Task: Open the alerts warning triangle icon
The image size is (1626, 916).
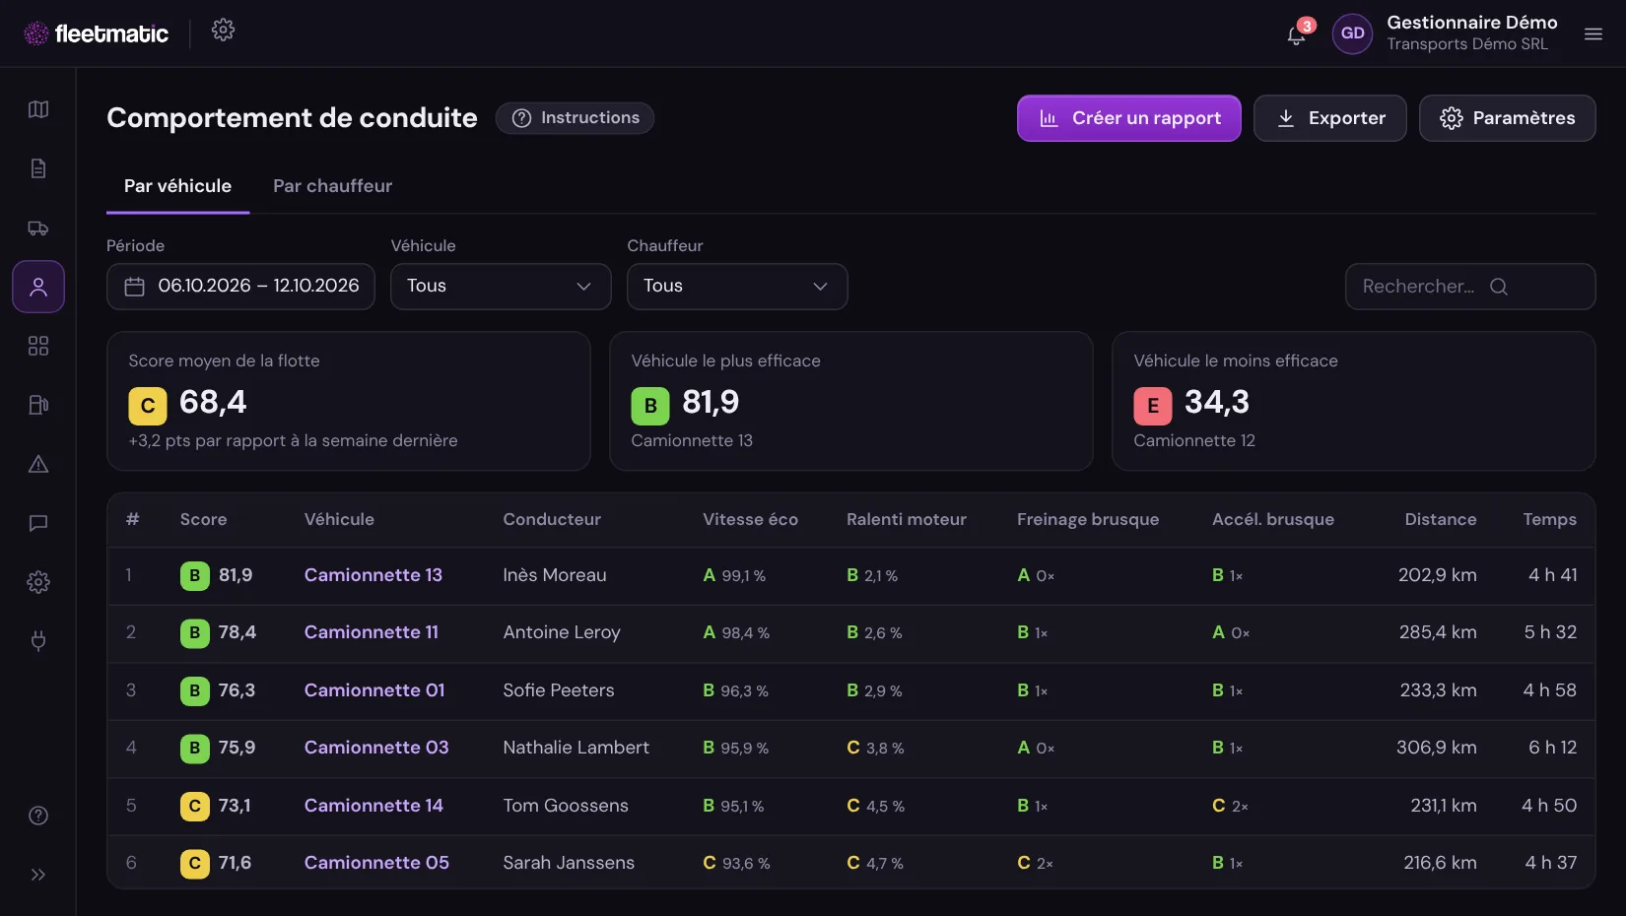Action: click(38, 464)
